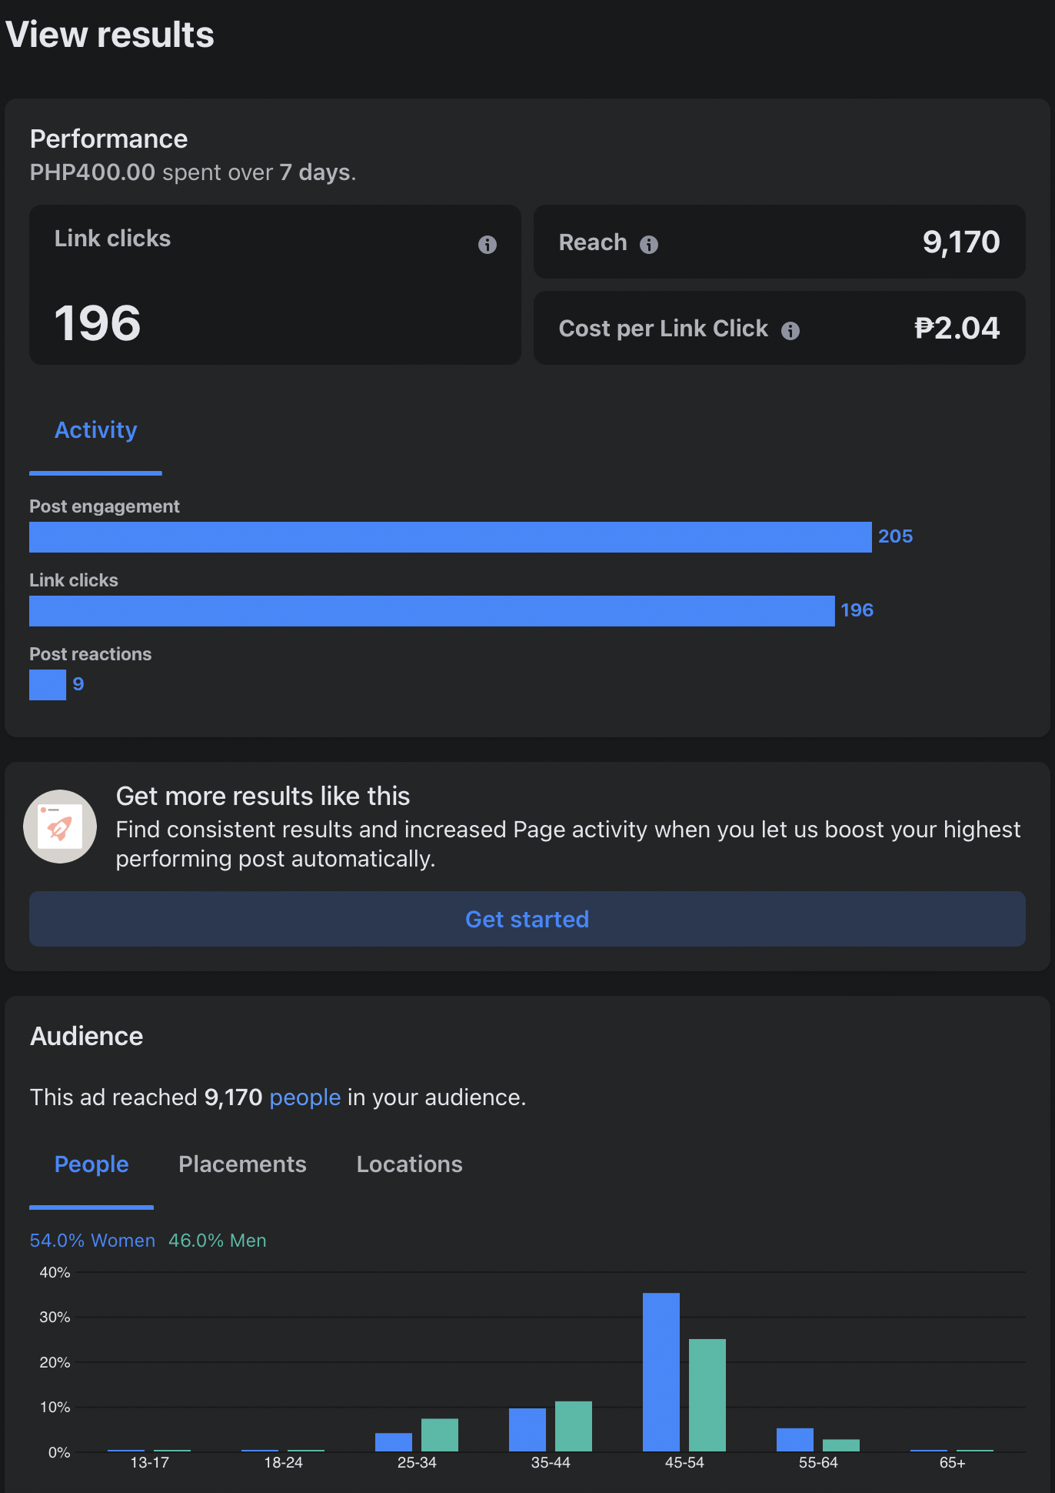Screen dimensions: 1055x1493
Task: Click the Link clicks info icon
Action: click(x=488, y=245)
